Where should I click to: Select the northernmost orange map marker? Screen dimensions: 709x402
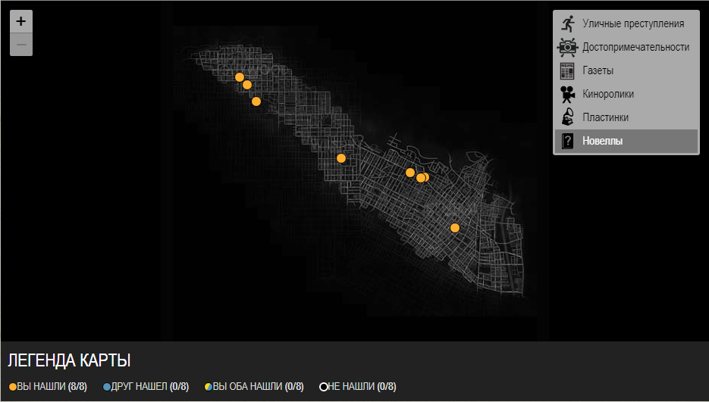tap(240, 77)
